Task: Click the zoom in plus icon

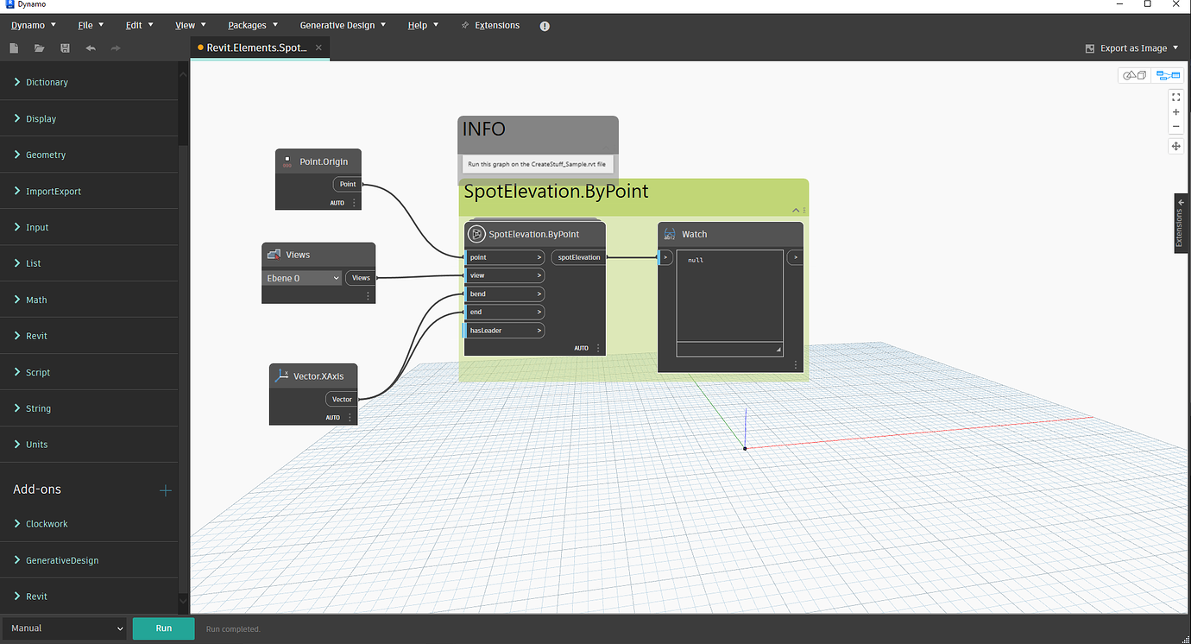Action: 1175,111
